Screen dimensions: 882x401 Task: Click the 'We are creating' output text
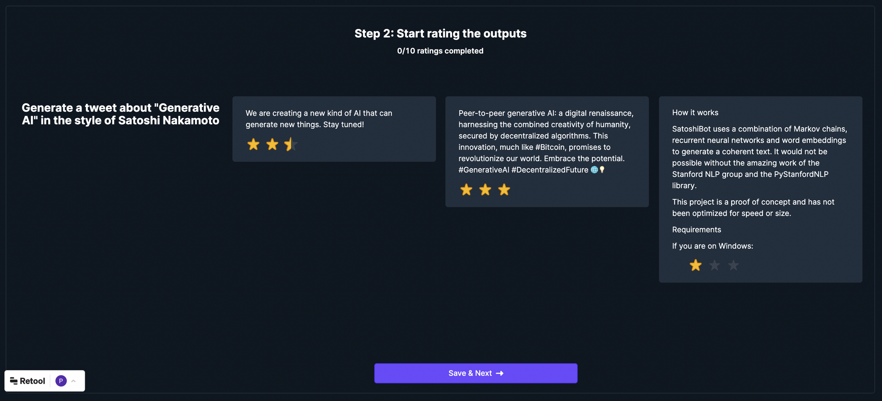pyautogui.click(x=319, y=119)
